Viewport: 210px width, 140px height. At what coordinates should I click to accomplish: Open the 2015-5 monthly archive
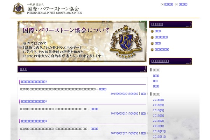159,105
